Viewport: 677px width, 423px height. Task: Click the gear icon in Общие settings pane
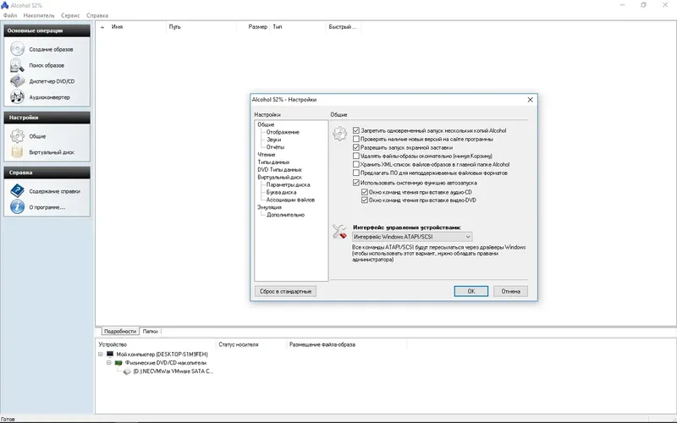coord(340,134)
